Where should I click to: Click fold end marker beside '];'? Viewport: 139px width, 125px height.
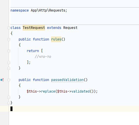(9, 62)
